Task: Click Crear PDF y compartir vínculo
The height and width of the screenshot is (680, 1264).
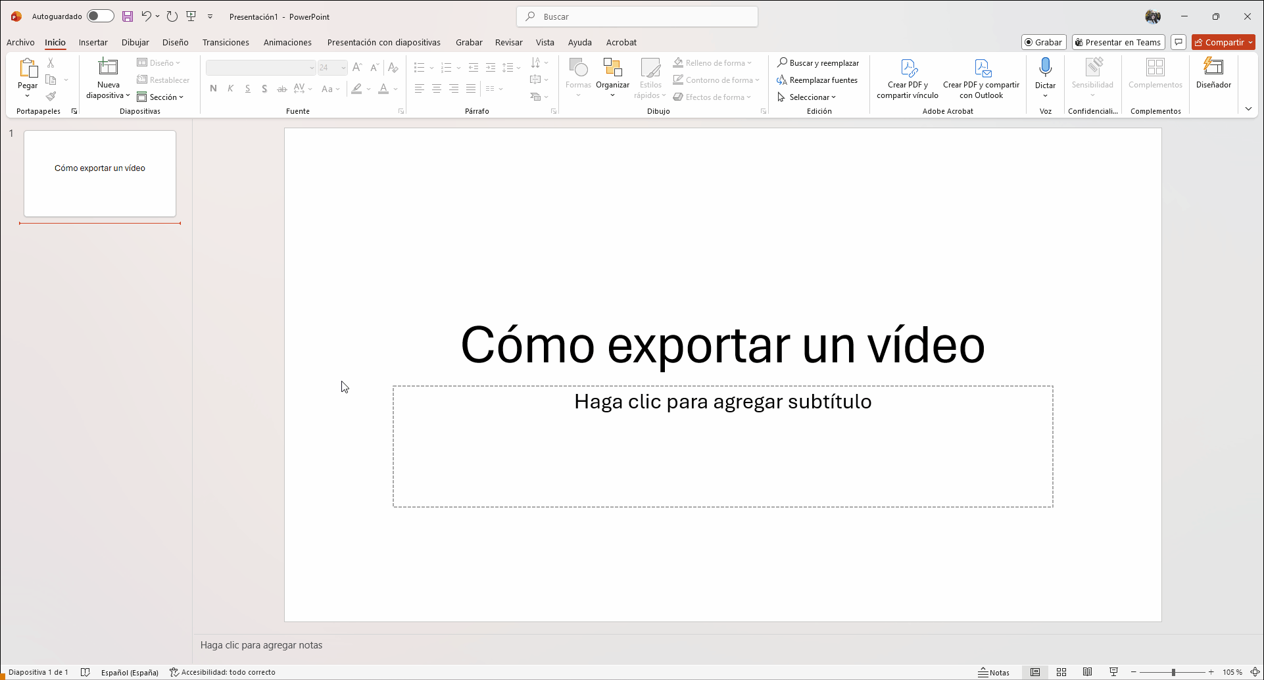Action: point(908,79)
